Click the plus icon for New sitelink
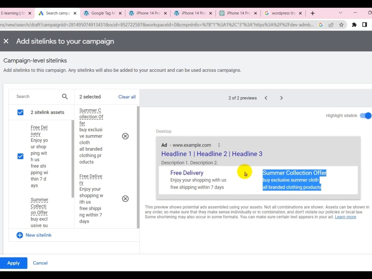The height and width of the screenshot is (279, 372). (20, 235)
